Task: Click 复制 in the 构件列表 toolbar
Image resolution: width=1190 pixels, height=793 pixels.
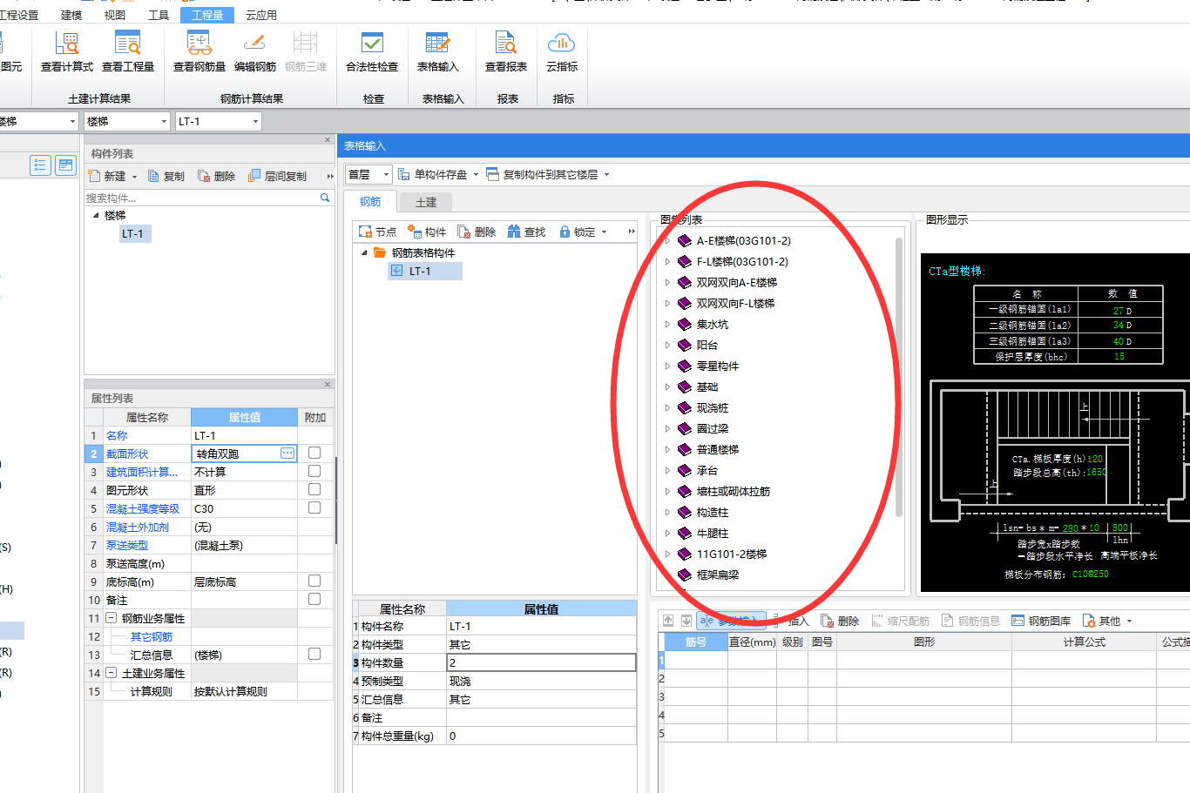Action: pyautogui.click(x=166, y=176)
